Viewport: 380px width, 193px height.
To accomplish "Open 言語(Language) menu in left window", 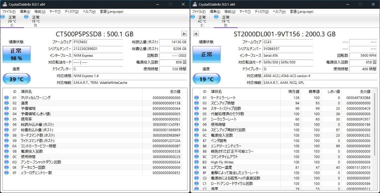I will (112, 11).
